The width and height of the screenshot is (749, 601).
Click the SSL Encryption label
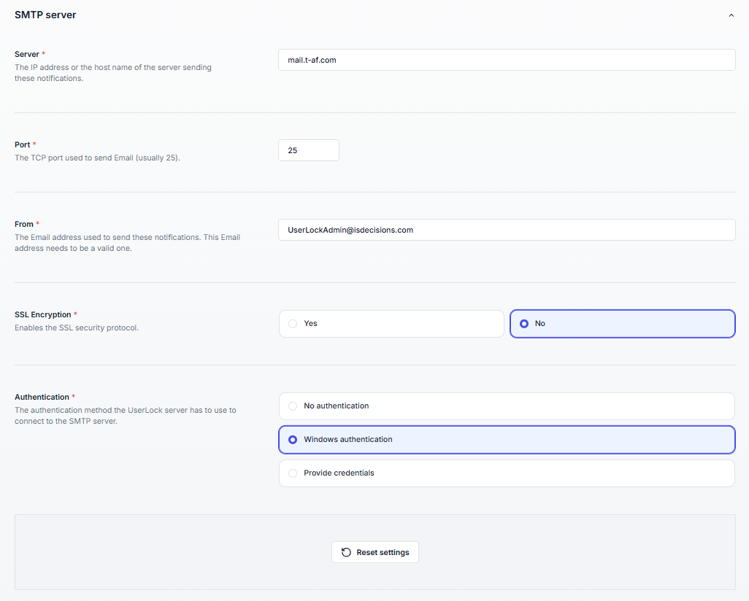(42, 314)
